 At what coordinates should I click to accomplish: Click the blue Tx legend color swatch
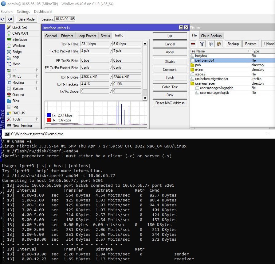point(49,115)
